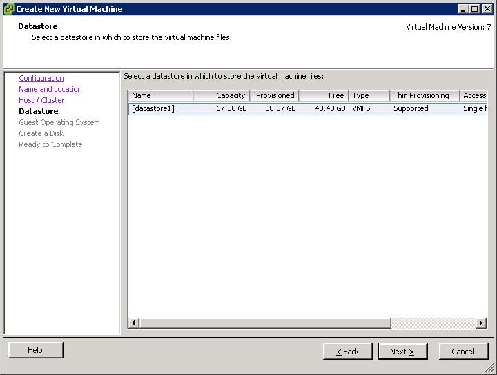Click the Guest Operating System step
This screenshot has height=375, width=497.
(59, 122)
